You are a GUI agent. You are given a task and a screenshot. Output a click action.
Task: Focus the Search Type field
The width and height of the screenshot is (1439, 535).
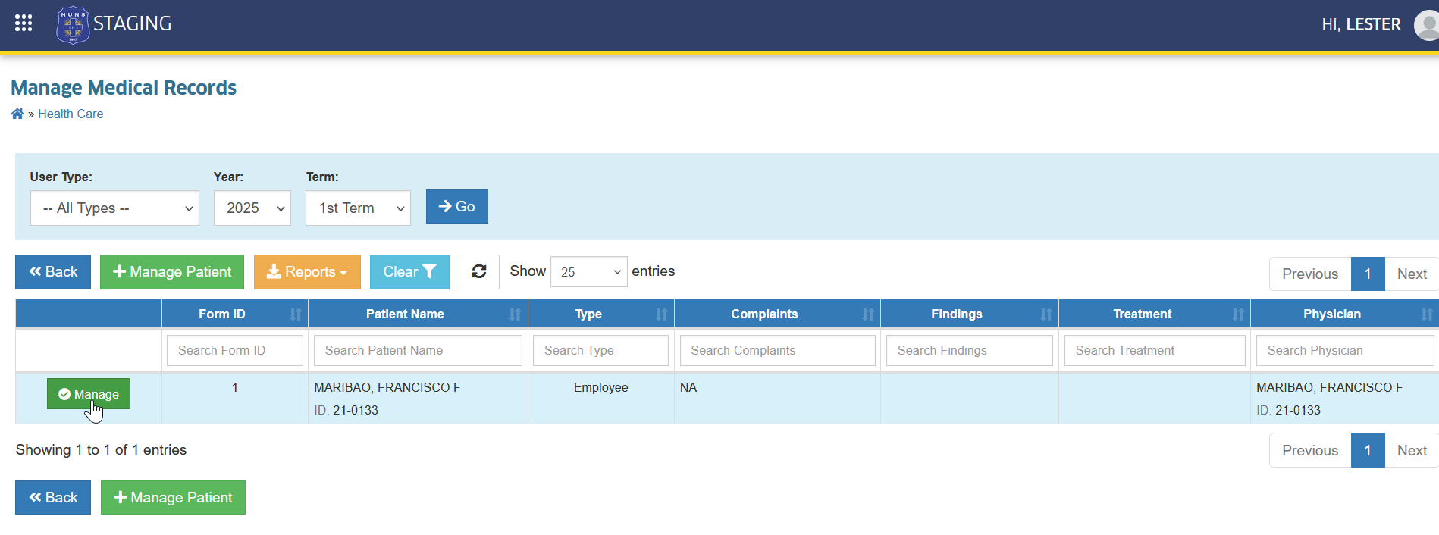pos(600,350)
